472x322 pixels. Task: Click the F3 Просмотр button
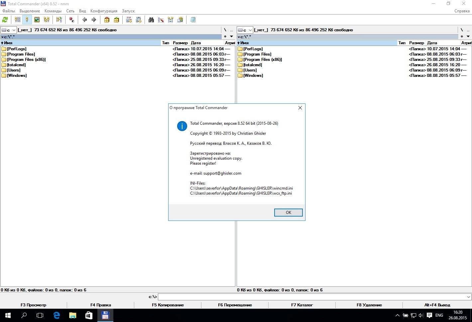pos(34,305)
